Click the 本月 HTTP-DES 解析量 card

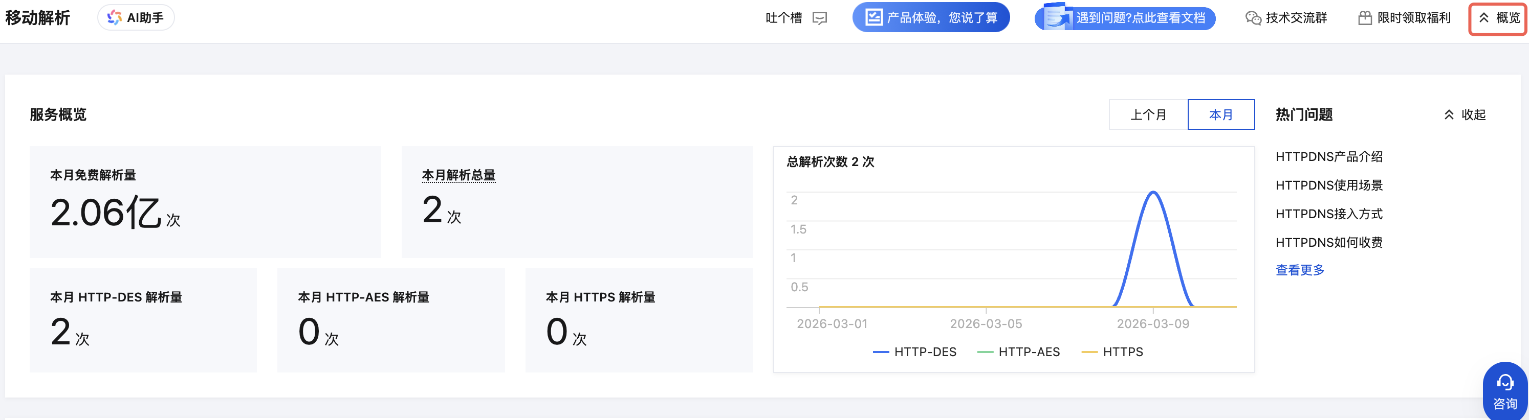coord(143,320)
